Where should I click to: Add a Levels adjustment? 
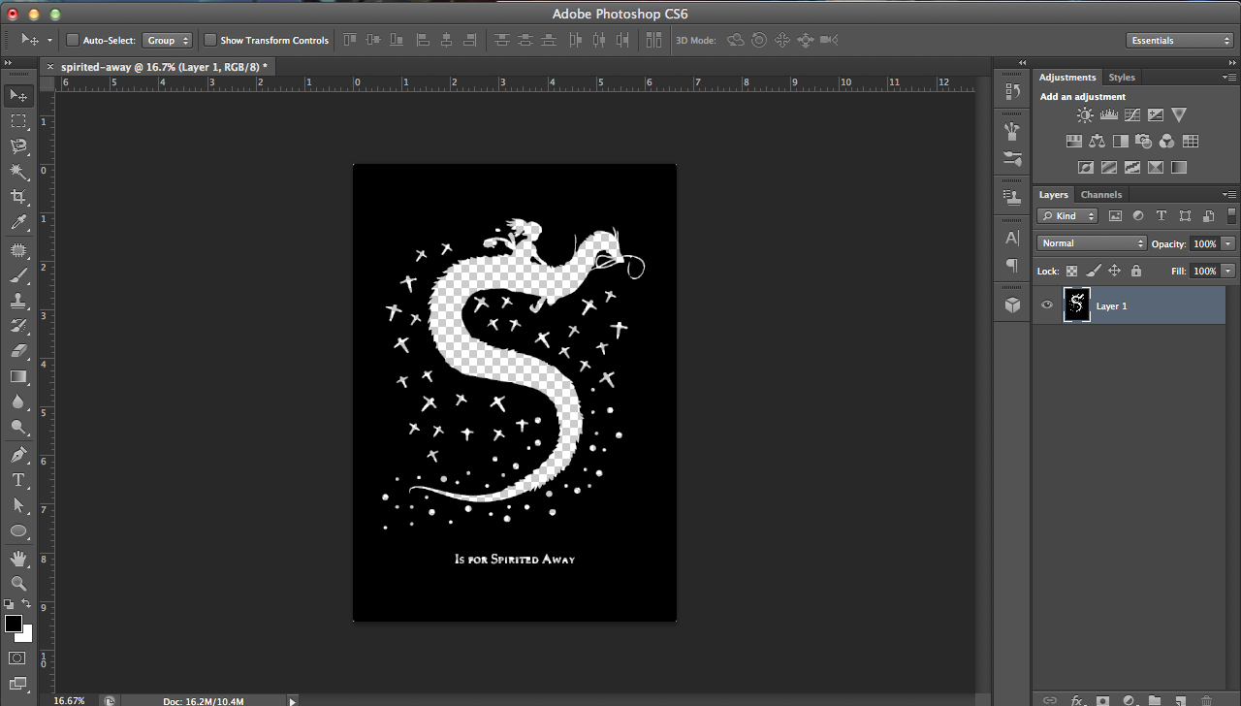pos(1108,115)
